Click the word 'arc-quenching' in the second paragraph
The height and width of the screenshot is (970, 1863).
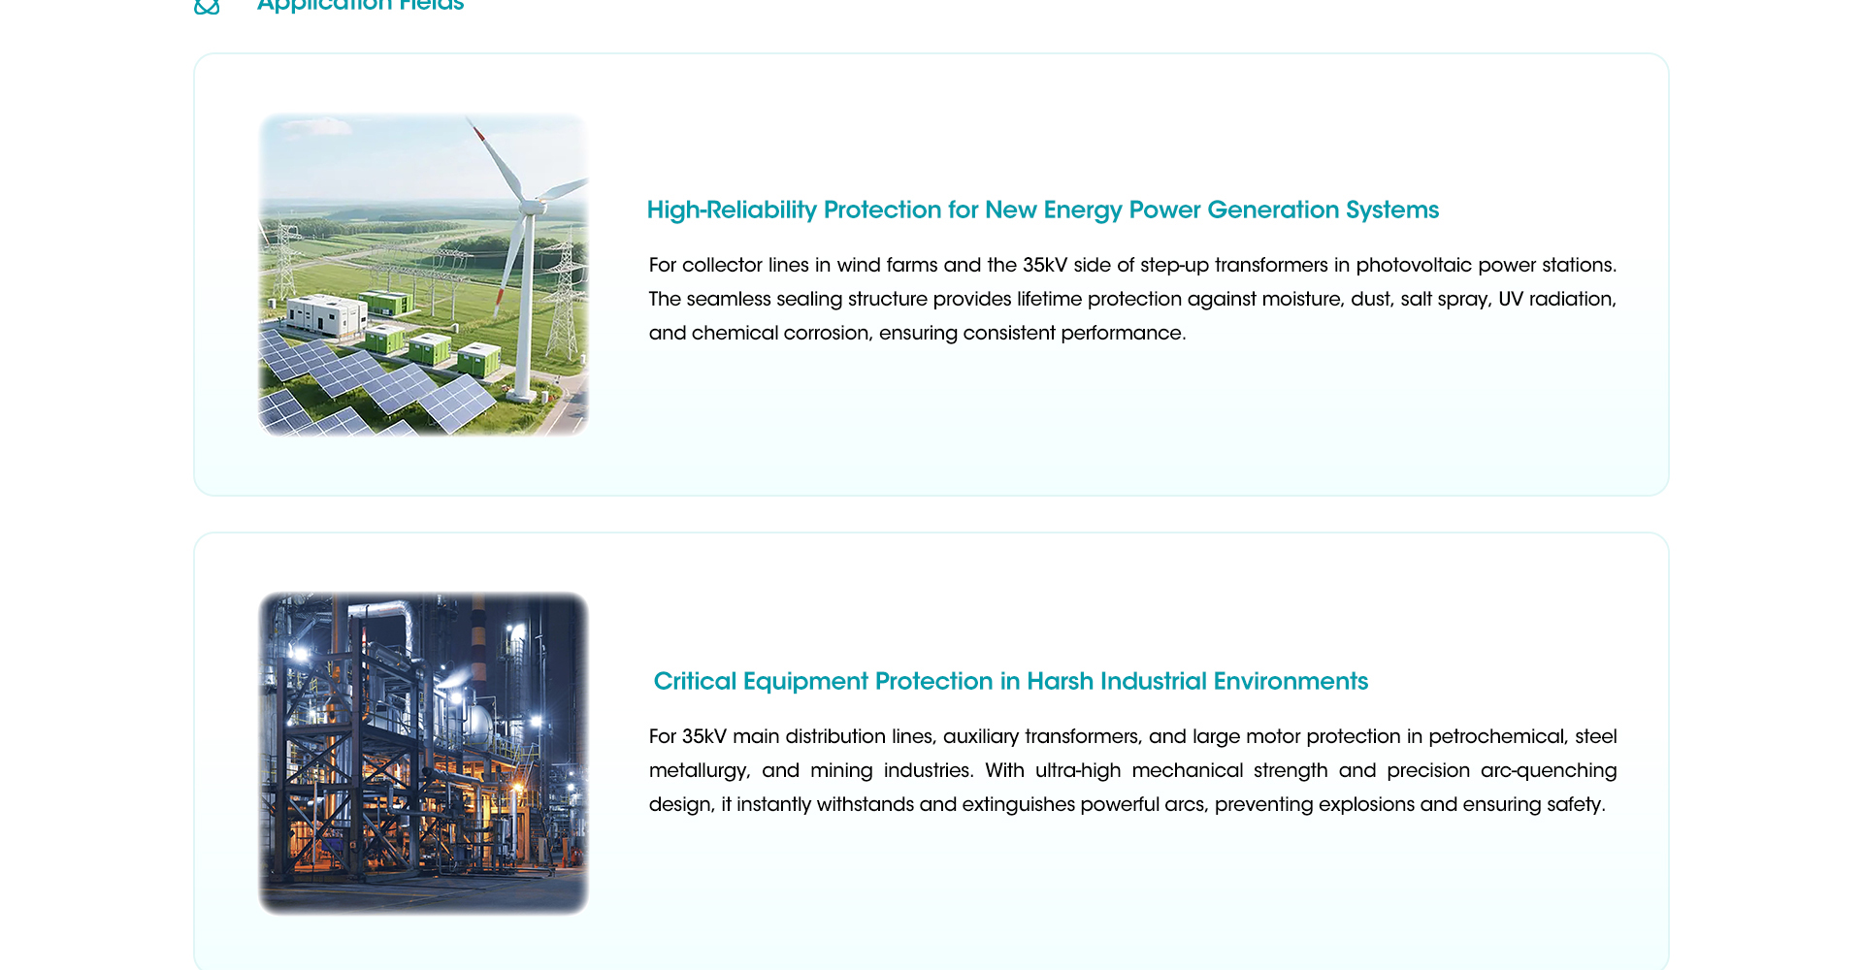(1549, 770)
